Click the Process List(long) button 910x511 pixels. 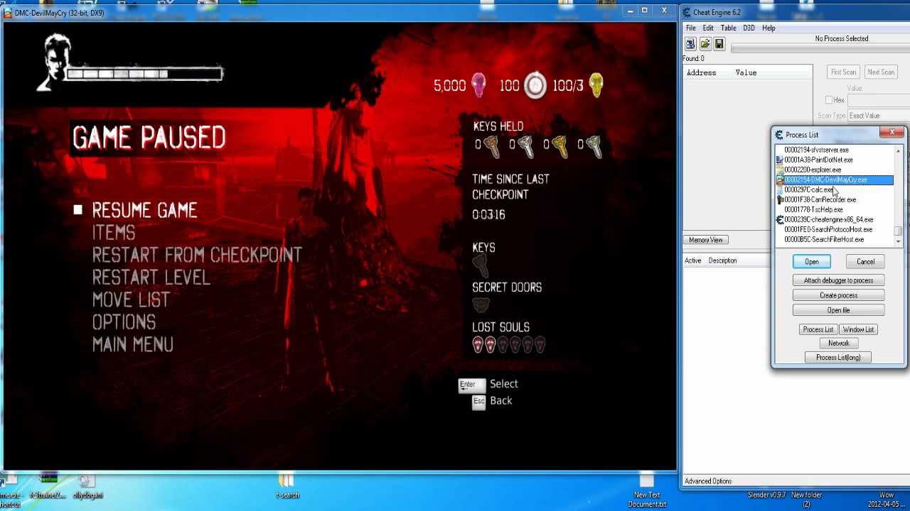[838, 358]
